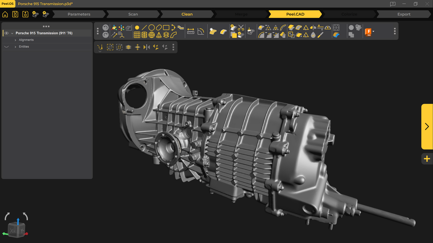Select the cylinder entity tool
This screenshot has width=433, height=243.
pos(144,35)
